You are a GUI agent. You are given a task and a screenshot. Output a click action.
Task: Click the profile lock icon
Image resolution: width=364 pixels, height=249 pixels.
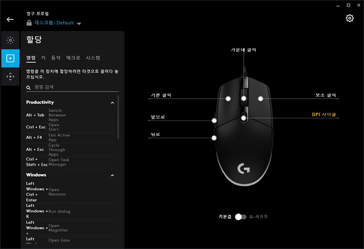click(29, 23)
